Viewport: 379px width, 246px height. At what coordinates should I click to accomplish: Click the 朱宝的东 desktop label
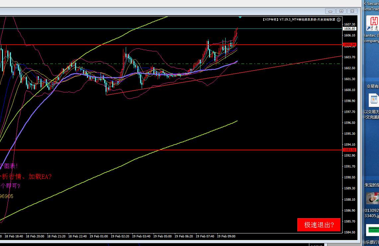(372, 185)
